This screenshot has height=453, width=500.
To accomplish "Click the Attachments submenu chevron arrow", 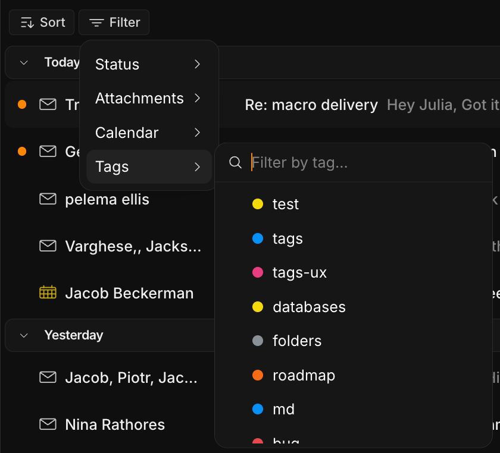I will pos(198,98).
